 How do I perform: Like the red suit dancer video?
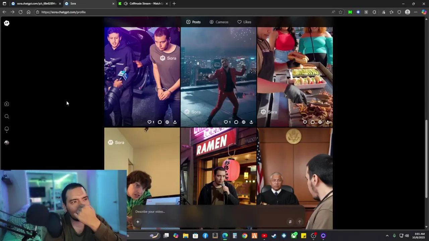tap(226, 122)
